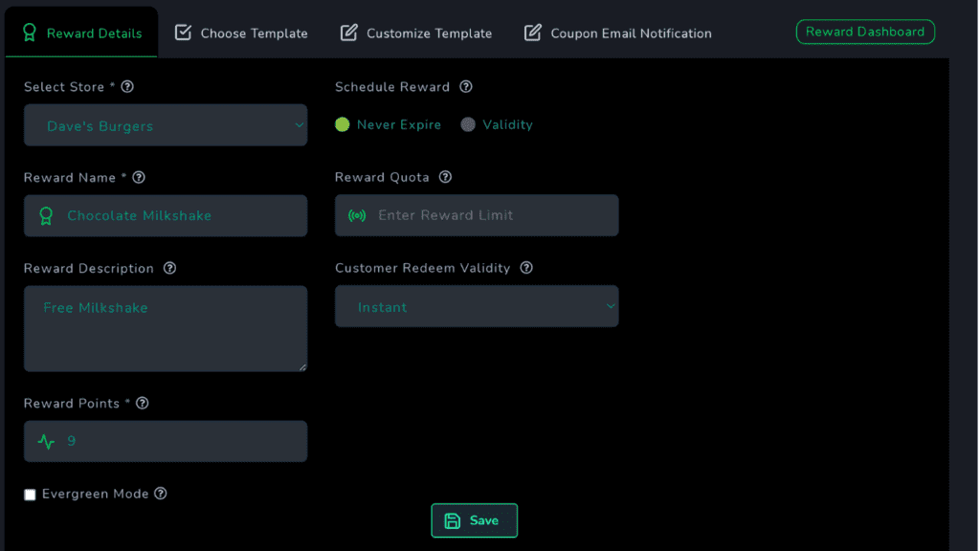Click the Save button
Viewport: 980px width, 551px height.
474,520
